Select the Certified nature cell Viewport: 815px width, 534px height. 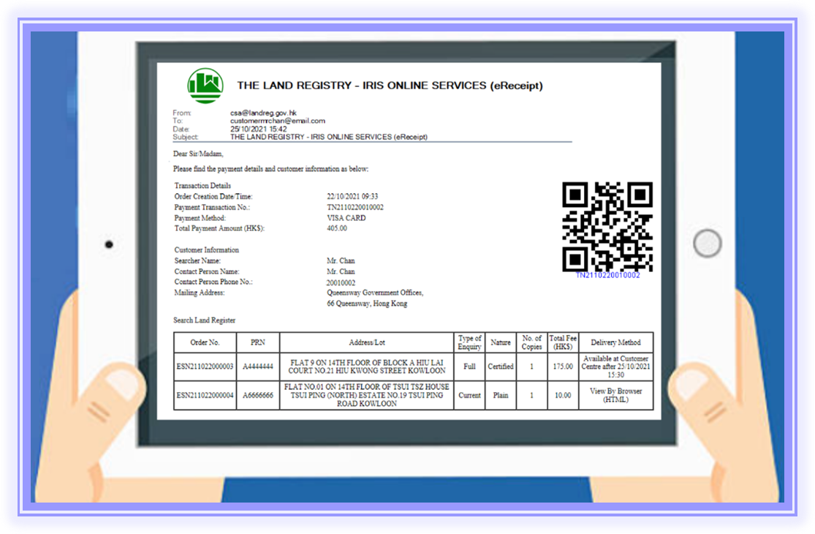click(501, 366)
